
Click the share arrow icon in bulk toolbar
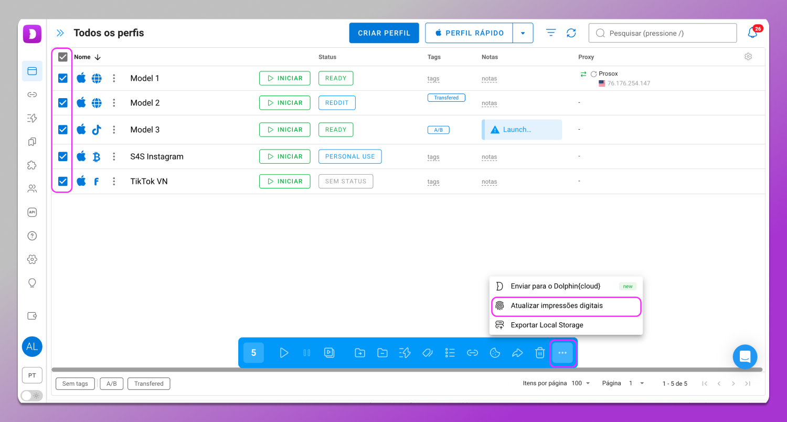(517, 353)
